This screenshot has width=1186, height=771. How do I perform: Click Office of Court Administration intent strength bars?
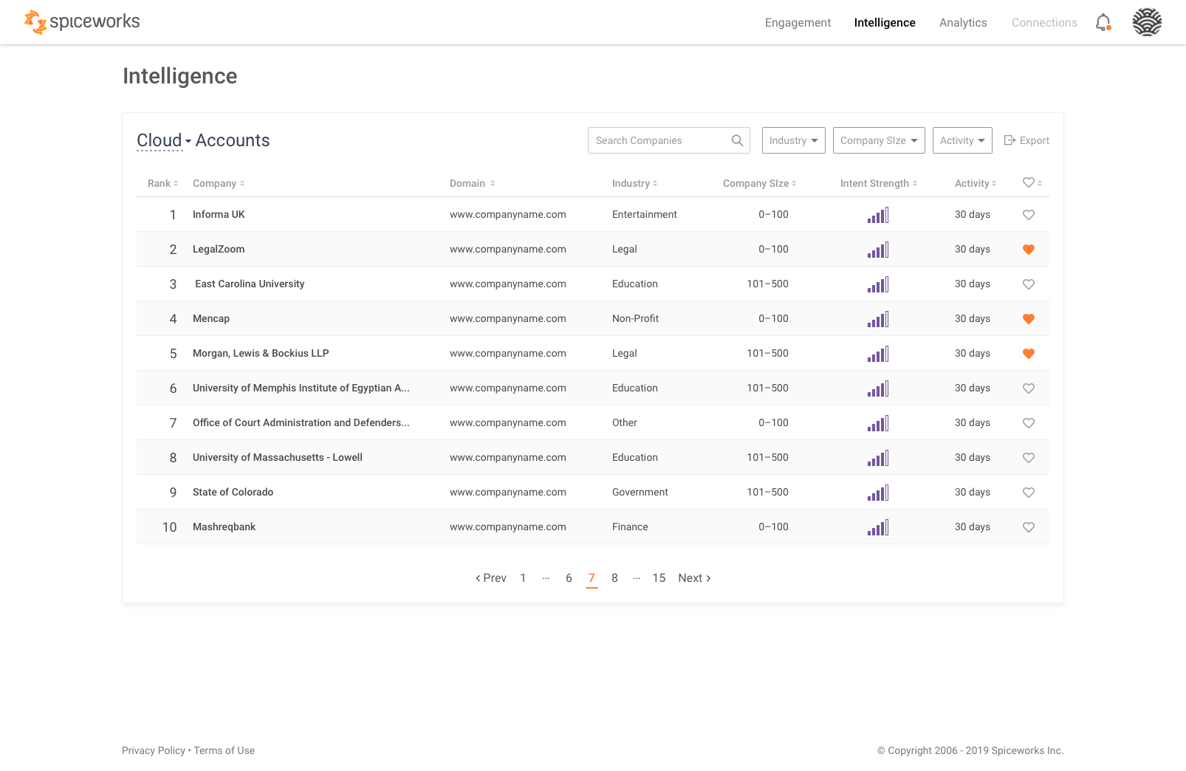878,423
